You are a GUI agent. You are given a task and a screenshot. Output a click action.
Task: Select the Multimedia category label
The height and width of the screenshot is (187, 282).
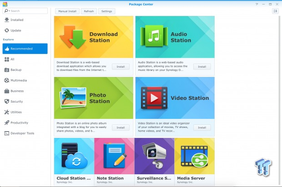(x=19, y=80)
